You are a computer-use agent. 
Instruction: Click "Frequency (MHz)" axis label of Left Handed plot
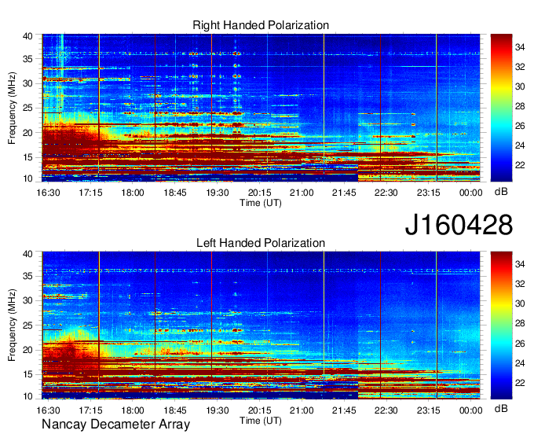(x=12, y=325)
